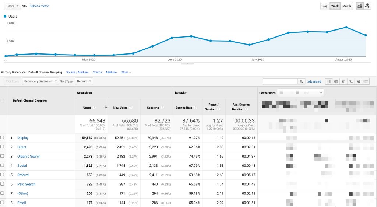Switch graph to Month view
Screen dimensions: 377x207
point(347,6)
